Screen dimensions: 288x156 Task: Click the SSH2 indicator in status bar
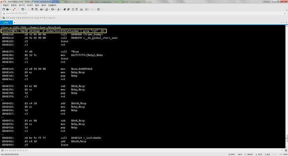232,154
